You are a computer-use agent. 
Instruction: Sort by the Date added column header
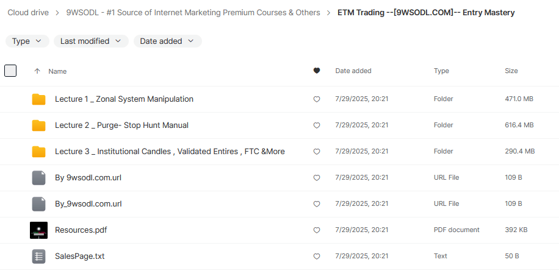pyautogui.click(x=353, y=71)
